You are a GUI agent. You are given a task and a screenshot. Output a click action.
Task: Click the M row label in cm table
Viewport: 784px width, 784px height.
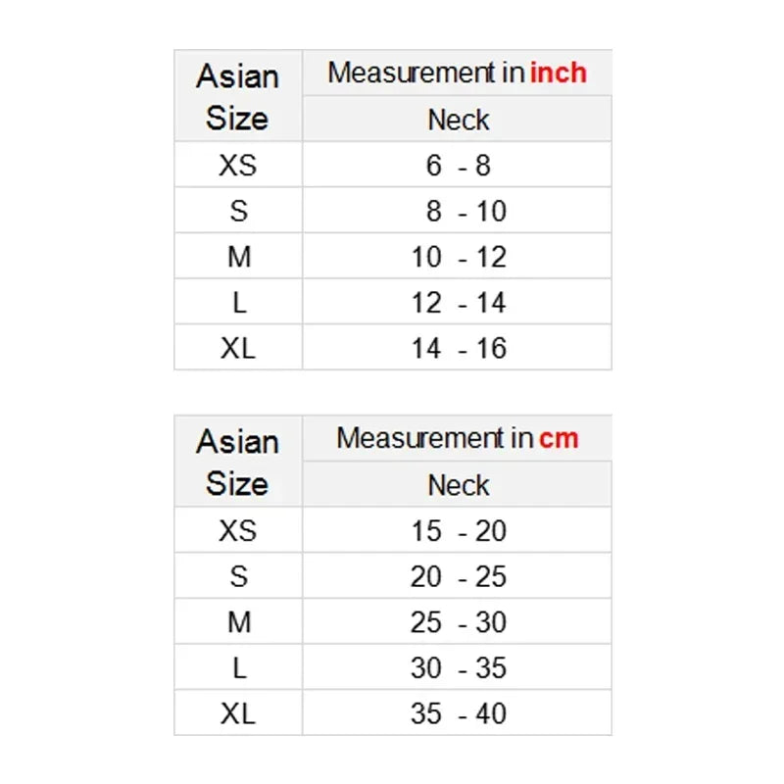[x=238, y=621]
